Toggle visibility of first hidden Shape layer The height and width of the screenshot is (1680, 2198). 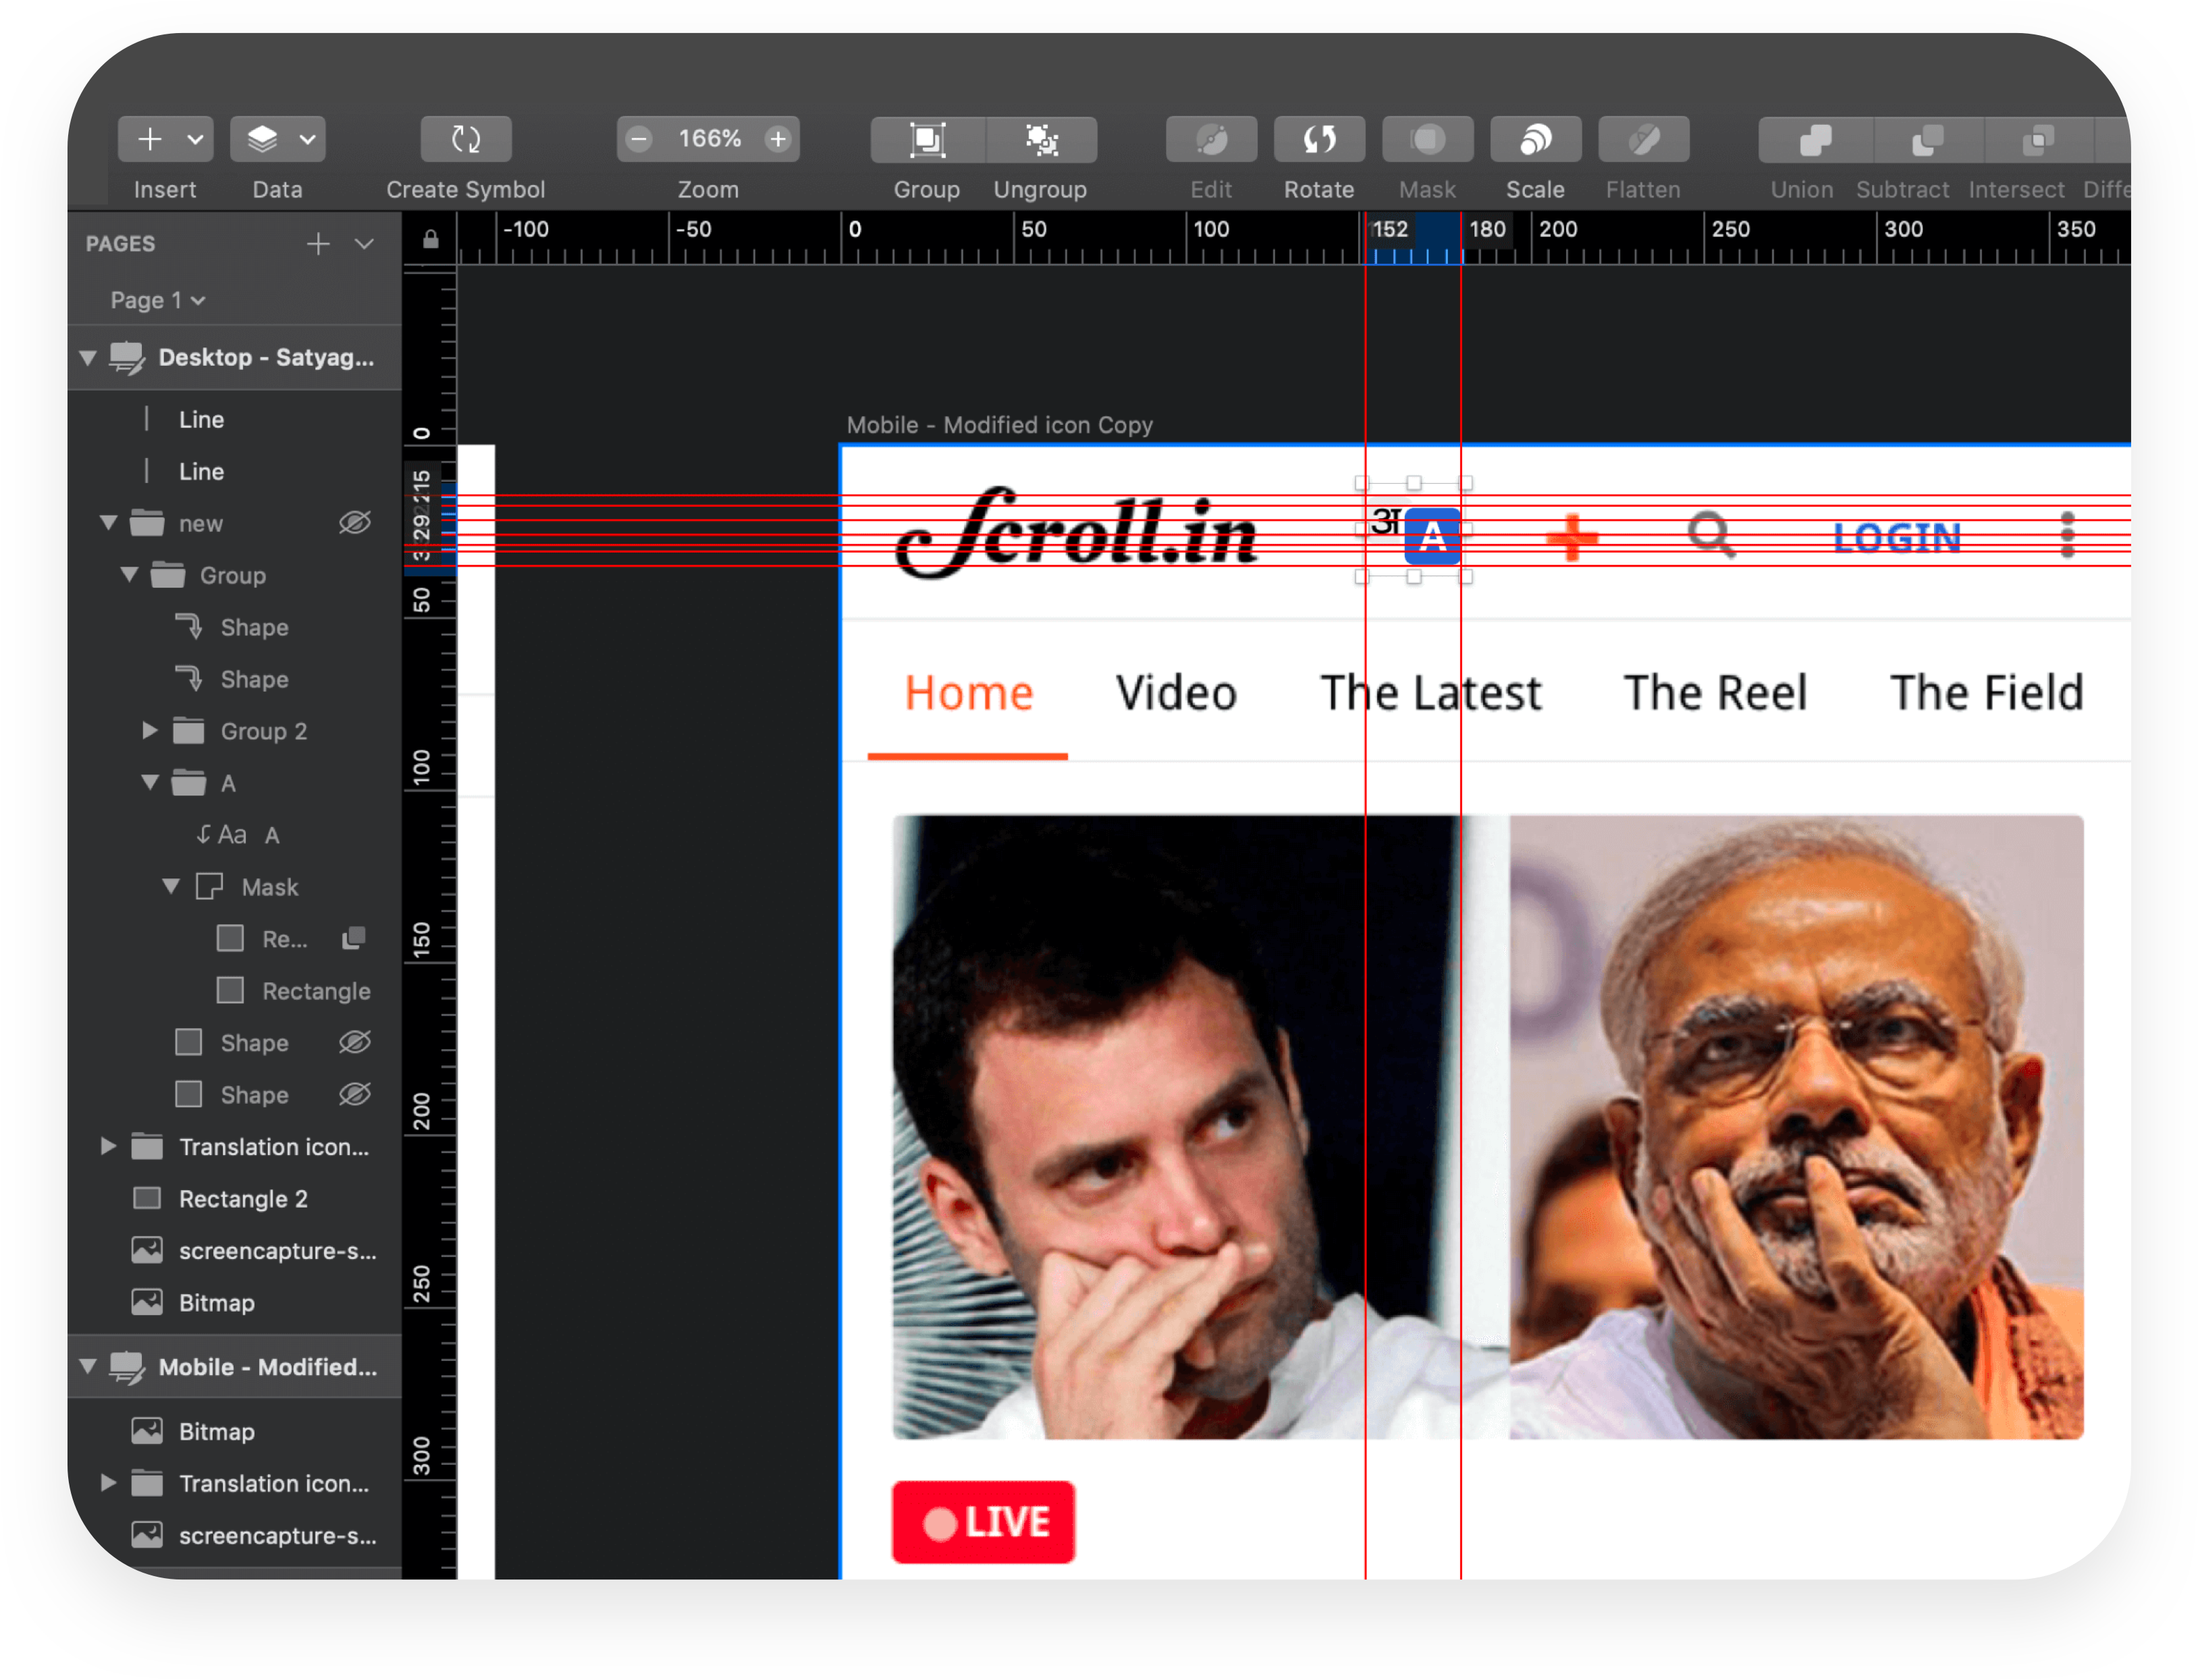(354, 1042)
